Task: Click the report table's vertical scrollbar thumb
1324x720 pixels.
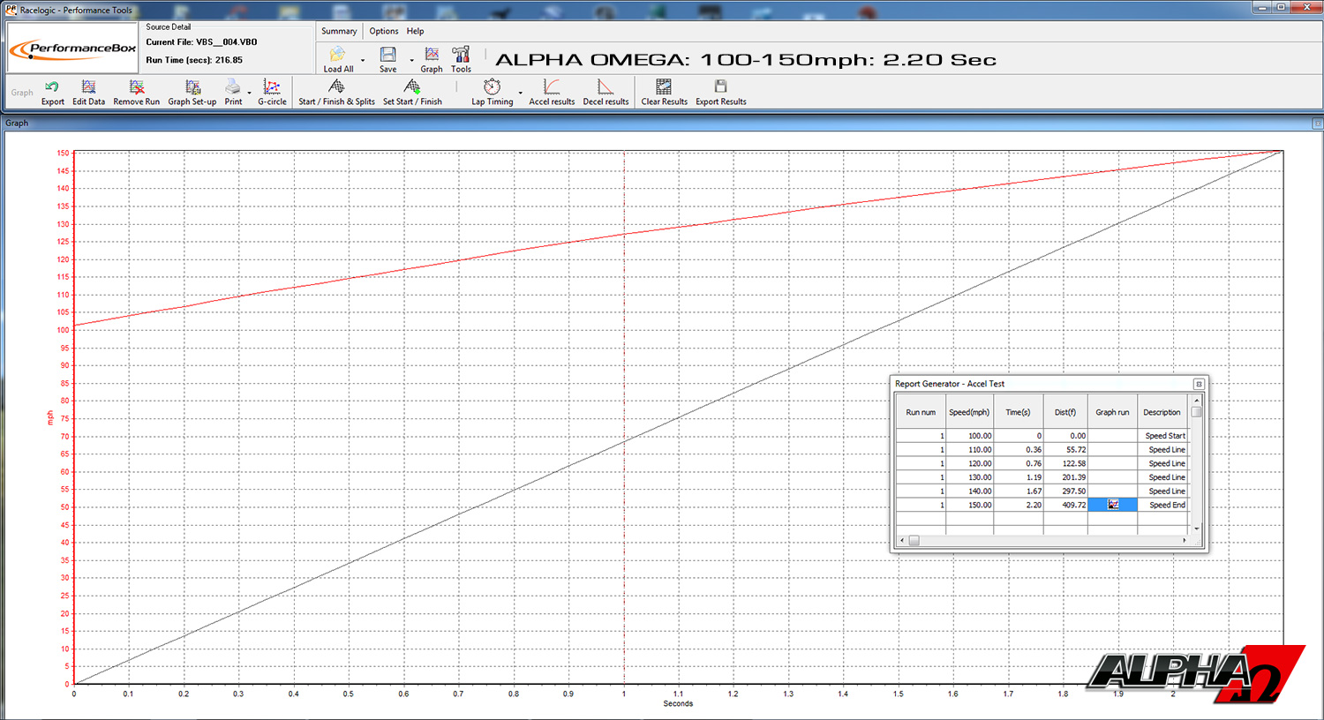Action: point(1197,410)
